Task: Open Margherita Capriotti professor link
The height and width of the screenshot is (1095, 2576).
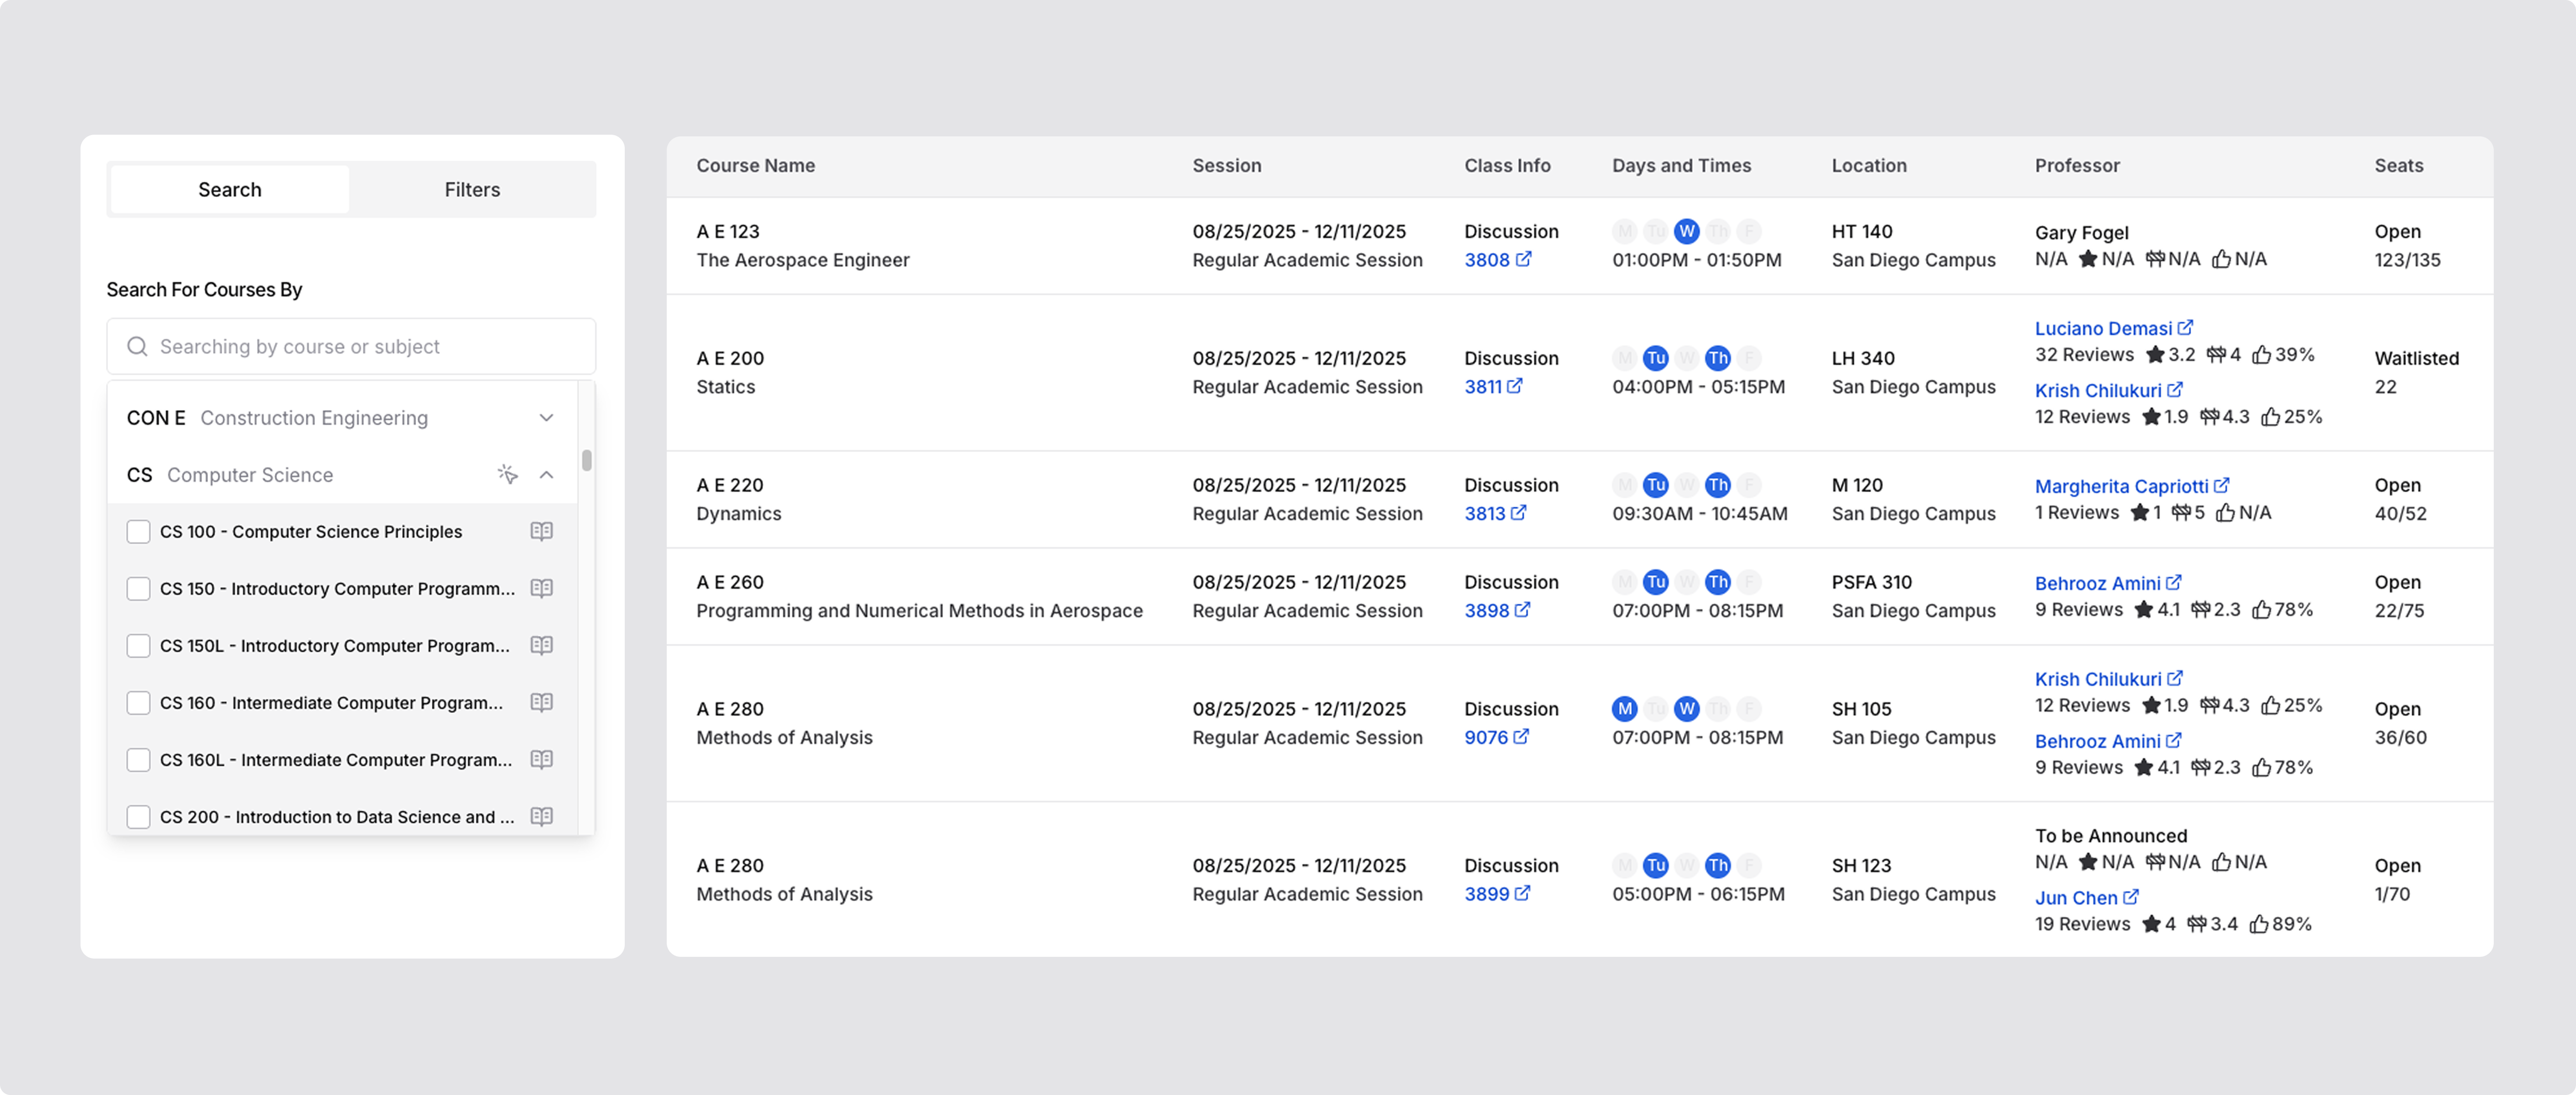Action: 2121,487
